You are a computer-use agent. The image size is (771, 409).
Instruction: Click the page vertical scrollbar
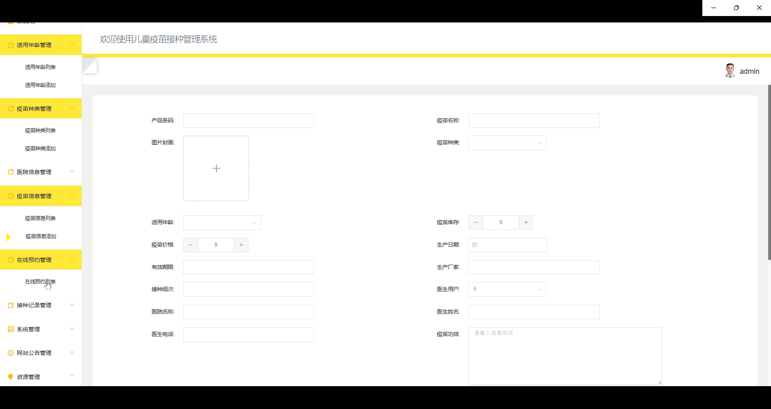pyautogui.click(x=769, y=172)
